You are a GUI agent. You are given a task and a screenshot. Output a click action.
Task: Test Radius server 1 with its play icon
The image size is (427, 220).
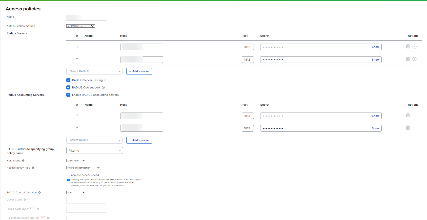tap(414, 46)
